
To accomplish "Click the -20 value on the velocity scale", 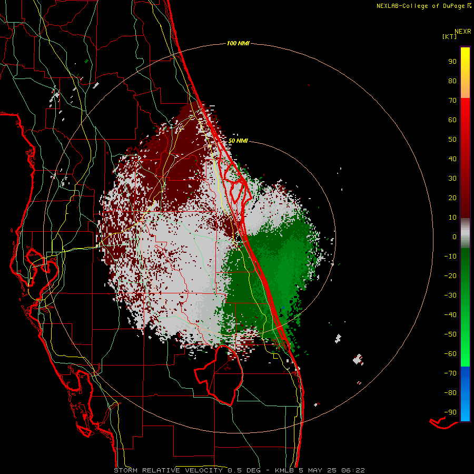I will pos(450,275).
